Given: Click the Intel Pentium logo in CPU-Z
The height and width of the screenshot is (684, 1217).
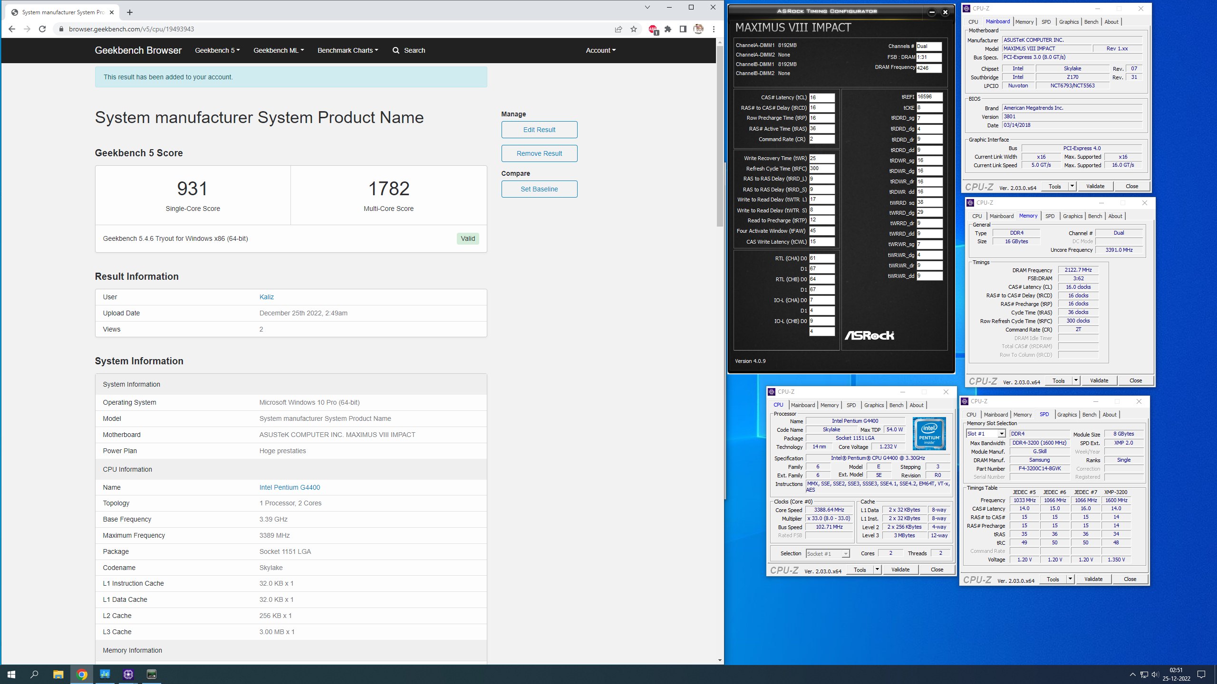Looking at the screenshot, I should pyautogui.click(x=929, y=434).
